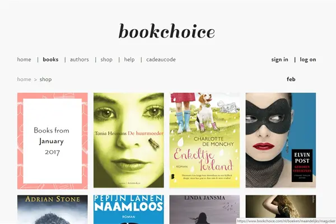
Task: Click home in the breadcrumb
Action: coord(24,80)
